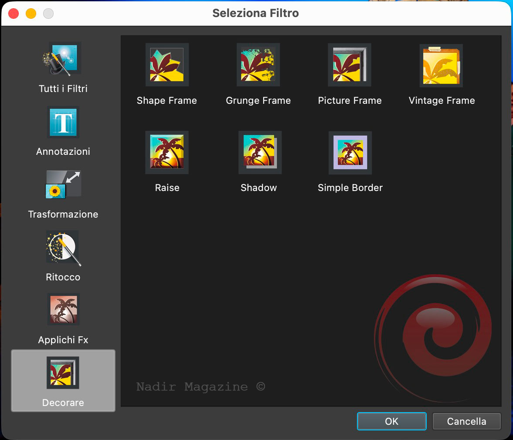
Task: Click the Simple Border text label
Action: (x=350, y=188)
